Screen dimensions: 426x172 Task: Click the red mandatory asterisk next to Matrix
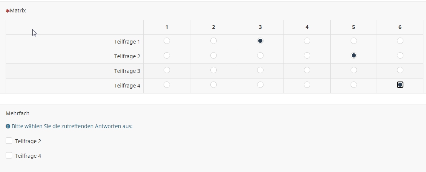pos(8,11)
